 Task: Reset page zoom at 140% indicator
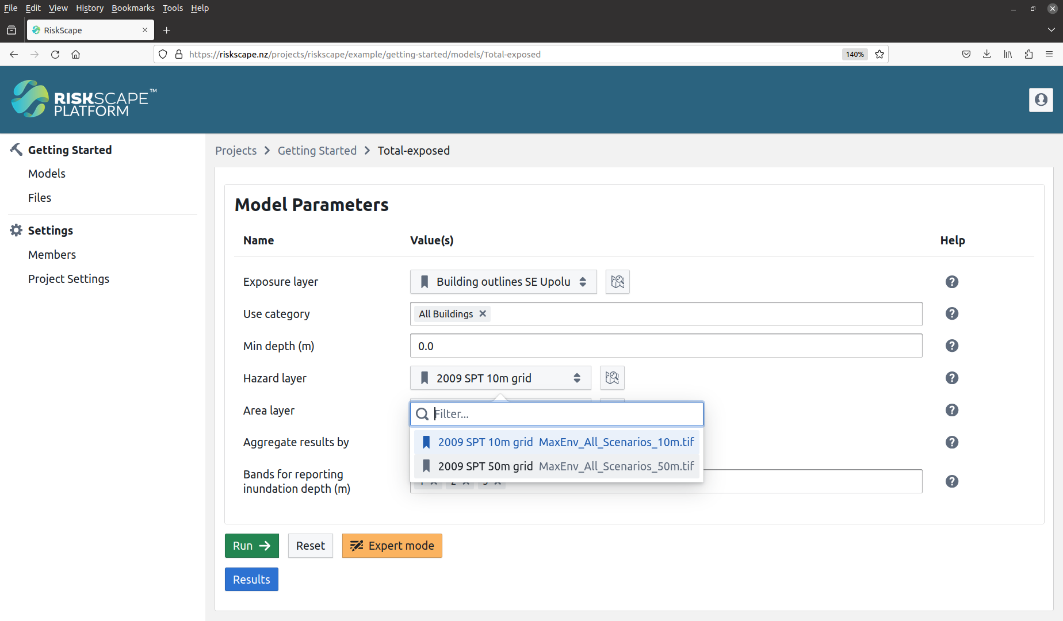(x=855, y=54)
